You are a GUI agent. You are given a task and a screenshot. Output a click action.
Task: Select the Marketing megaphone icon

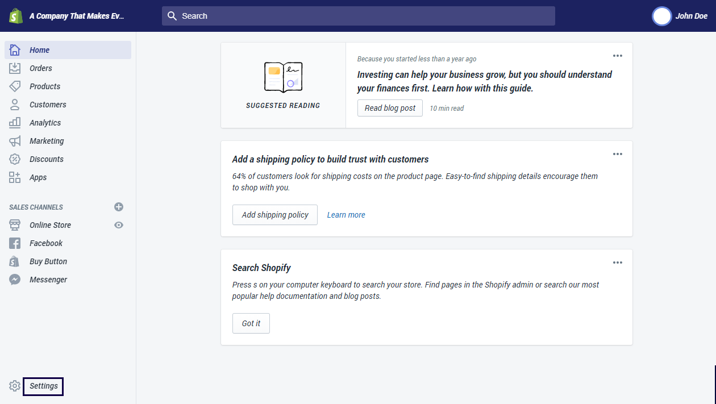coord(14,141)
